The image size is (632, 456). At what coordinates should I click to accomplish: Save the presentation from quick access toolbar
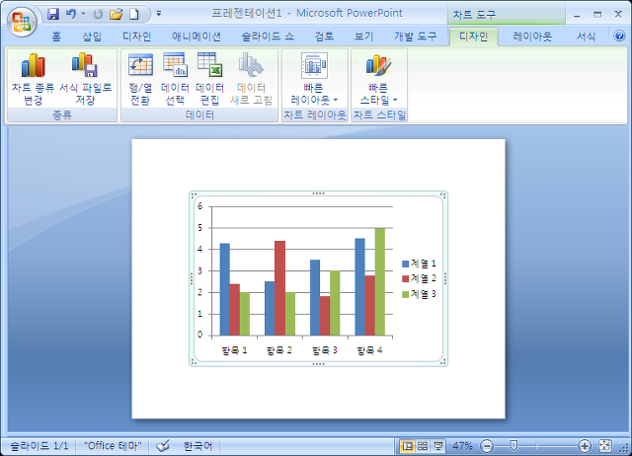[53, 14]
